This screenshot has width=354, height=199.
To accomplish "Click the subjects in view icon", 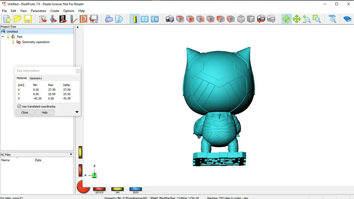I will (x=155, y=19).
